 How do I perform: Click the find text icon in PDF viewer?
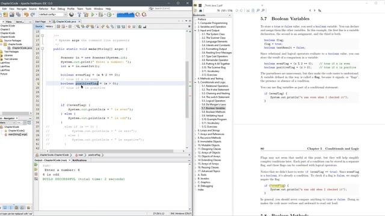tap(319, 11)
